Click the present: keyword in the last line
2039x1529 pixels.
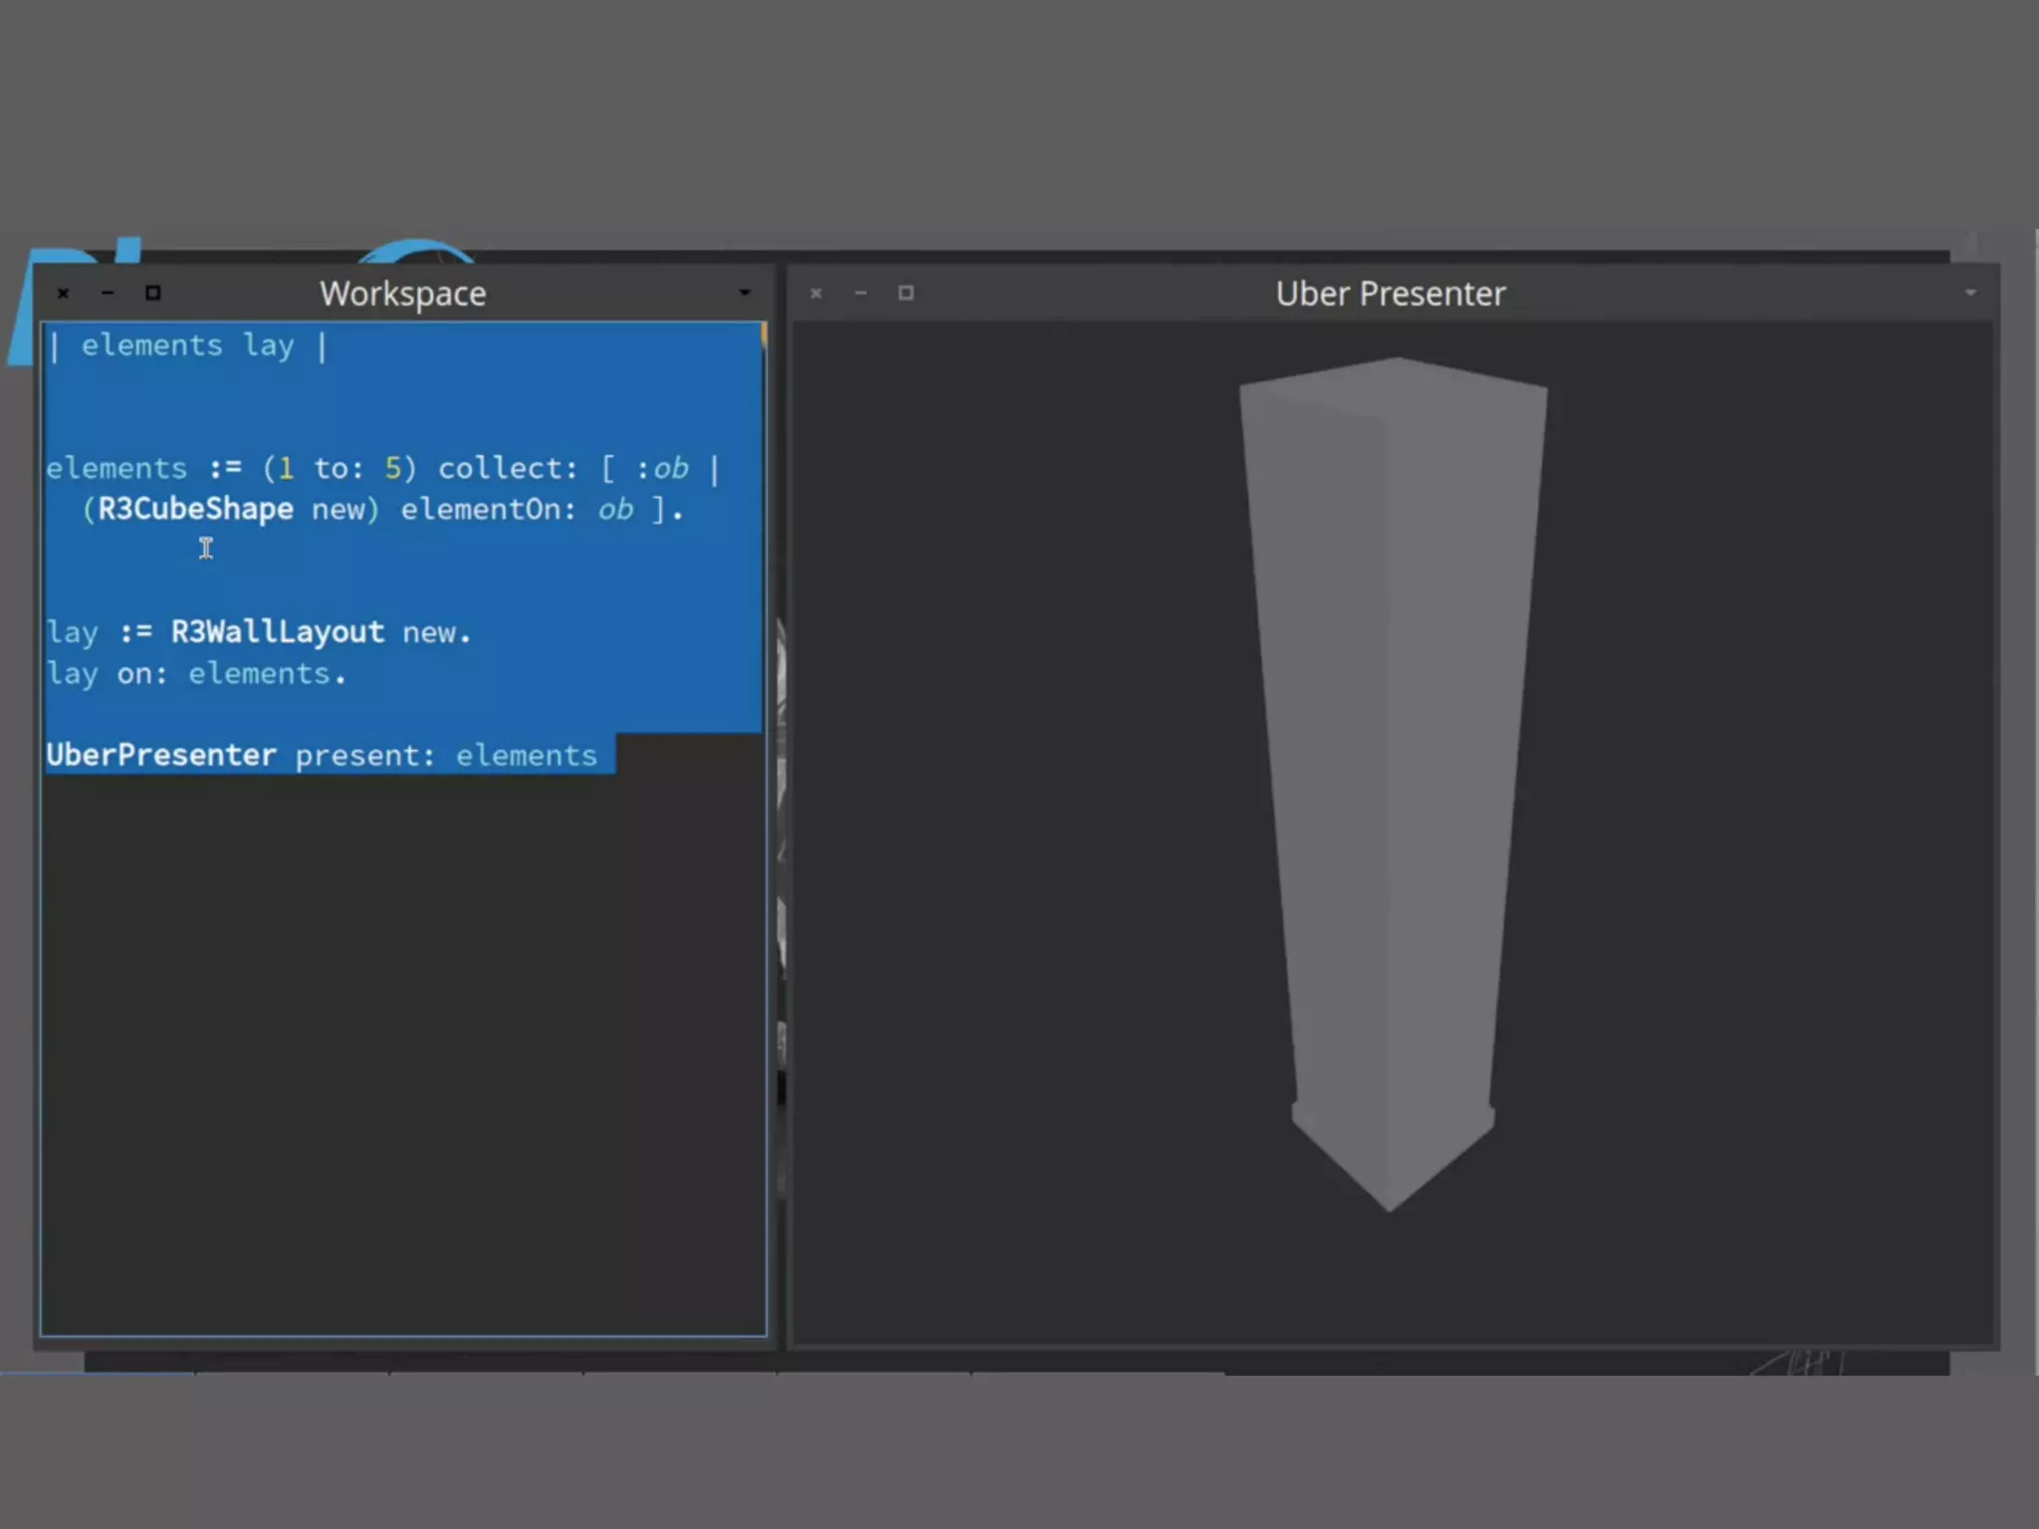point(364,756)
